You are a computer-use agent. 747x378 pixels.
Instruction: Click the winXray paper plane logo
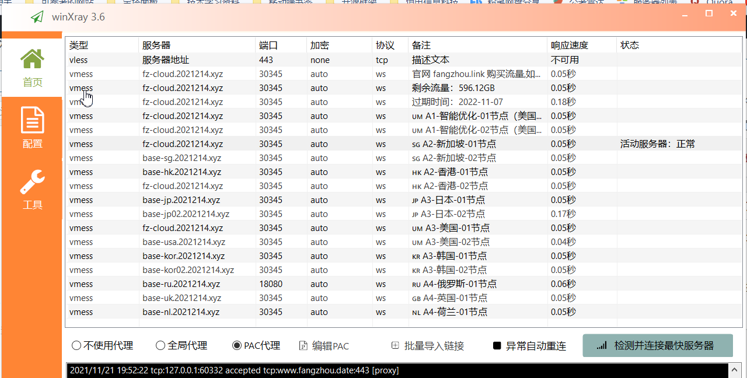click(37, 17)
